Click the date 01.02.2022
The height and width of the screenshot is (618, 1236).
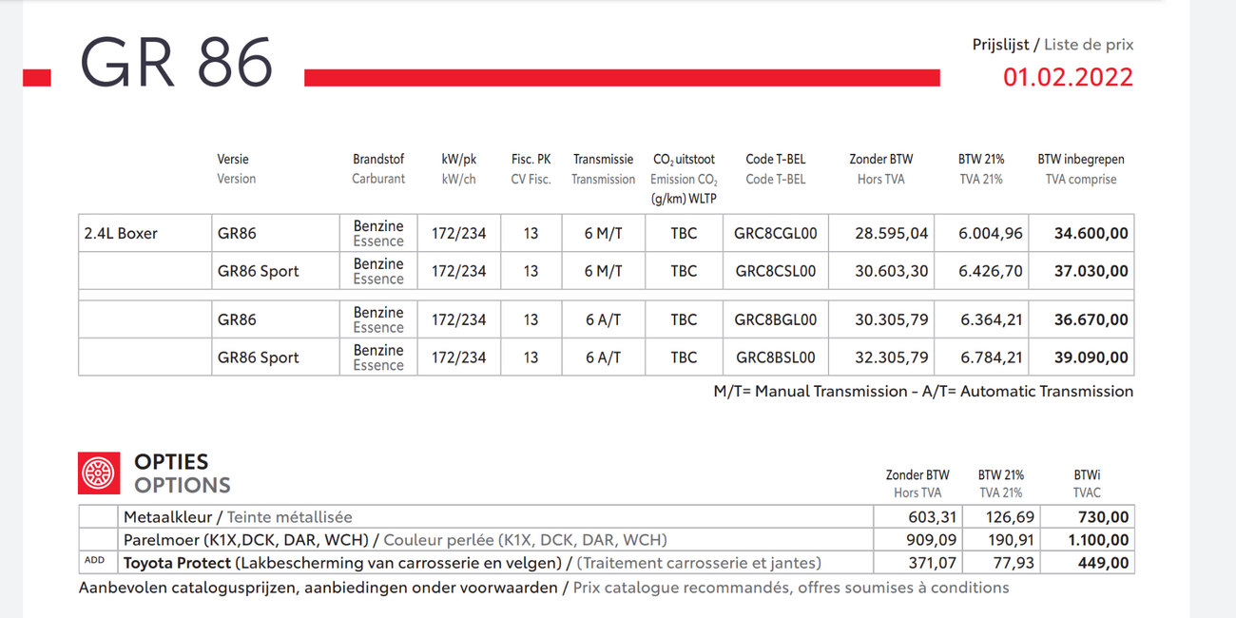coord(1068,77)
